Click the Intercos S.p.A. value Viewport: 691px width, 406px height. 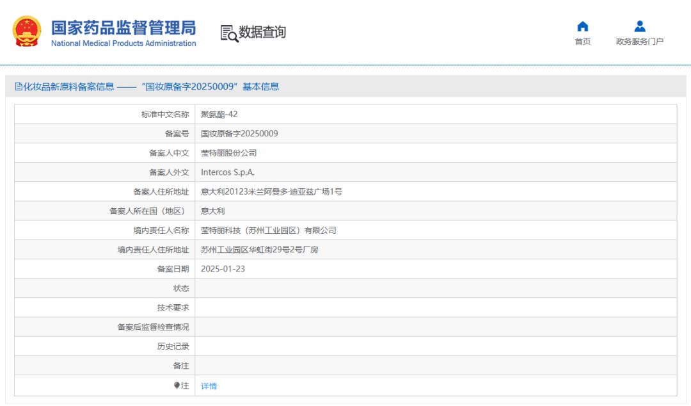pyautogui.click(x=228, y=172)
